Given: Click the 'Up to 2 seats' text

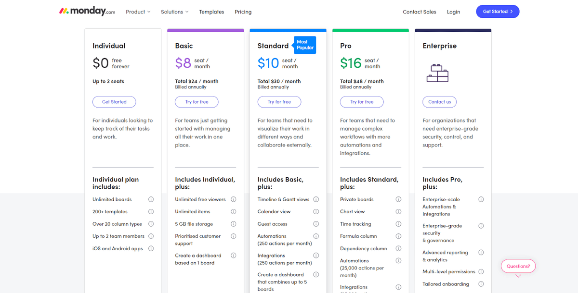Looking at the screenshot, I should pos(108,82).
